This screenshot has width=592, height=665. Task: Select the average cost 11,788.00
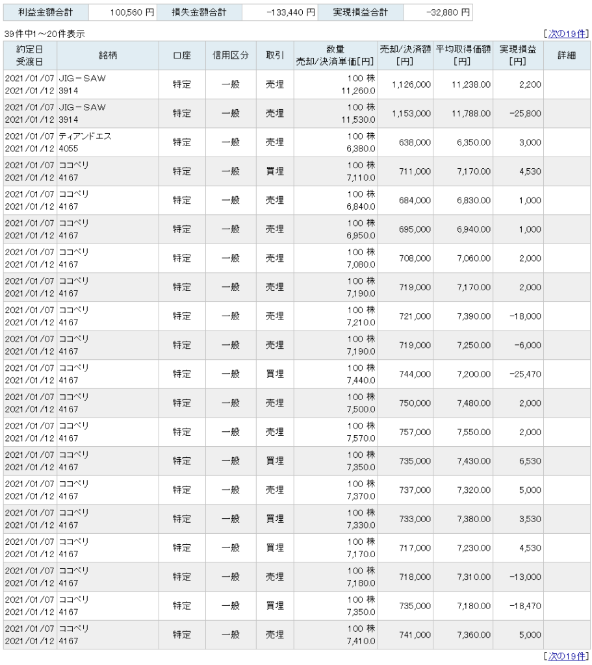(471, 114)
